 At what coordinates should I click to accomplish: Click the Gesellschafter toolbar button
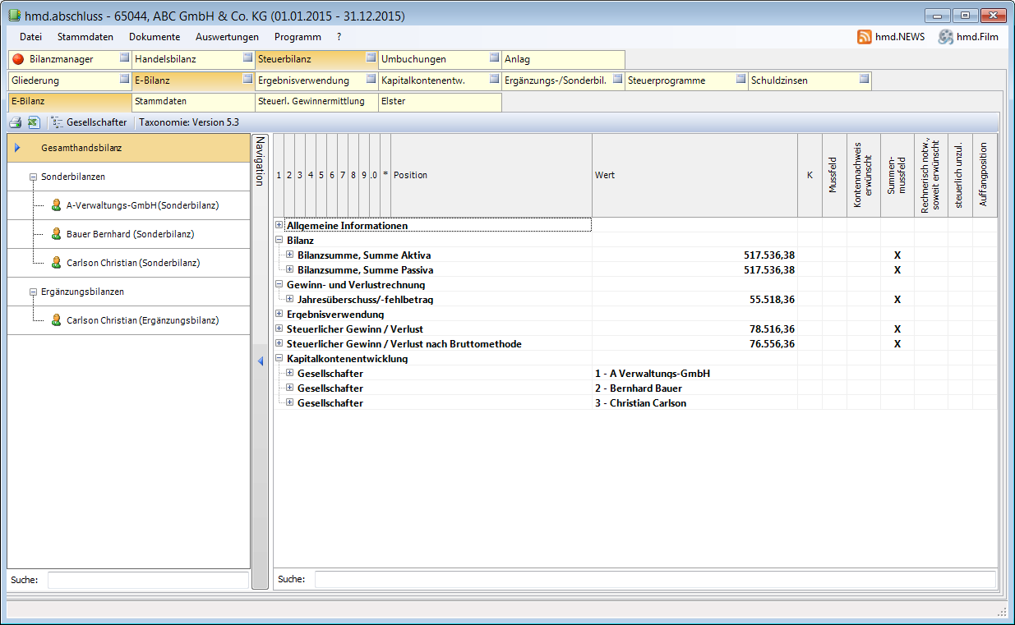89,122
